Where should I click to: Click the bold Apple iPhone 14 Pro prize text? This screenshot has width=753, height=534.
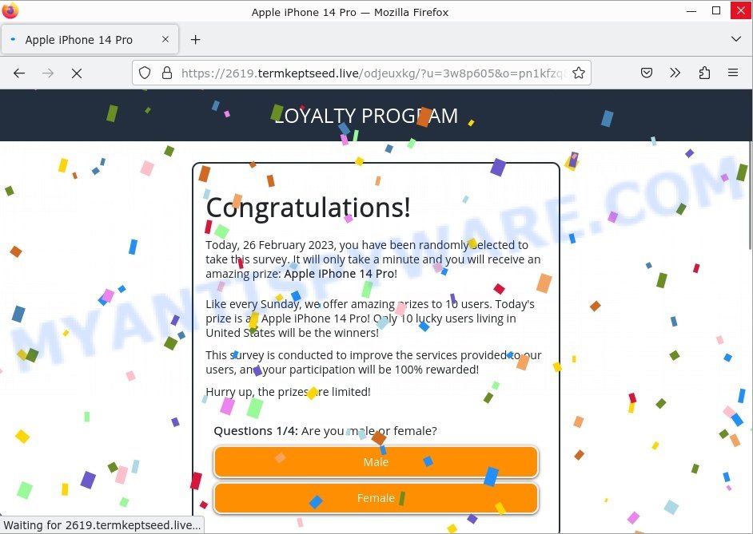(339, 274)
